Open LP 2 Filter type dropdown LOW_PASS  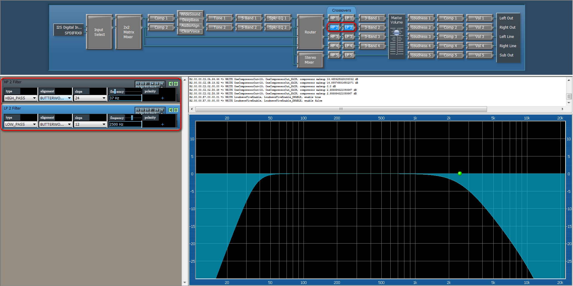point(21,124)
